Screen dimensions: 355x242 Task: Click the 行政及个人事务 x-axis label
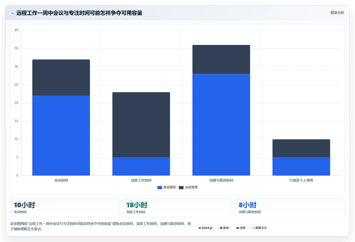point(301,180)
